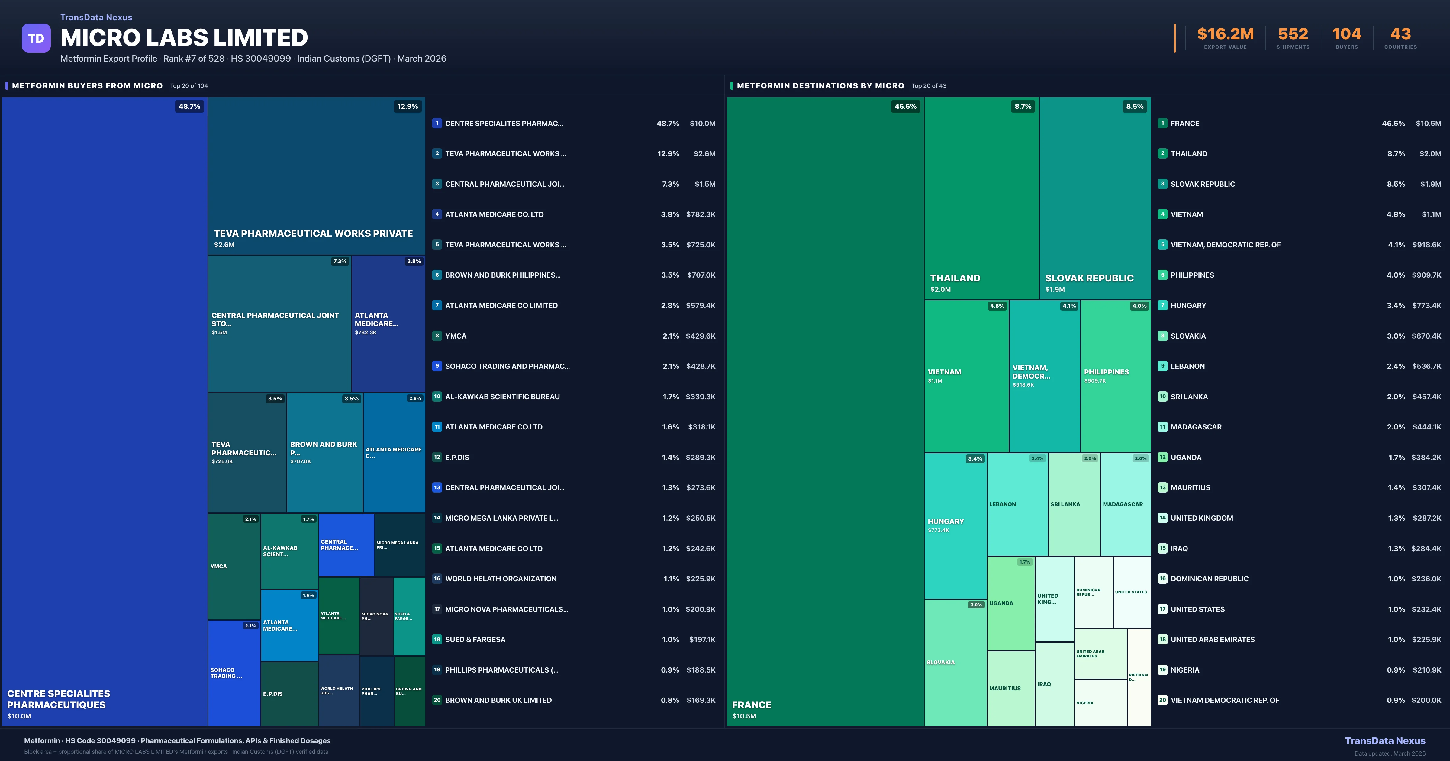
Task: Click the rank 1 badge beside FRANCE
Action: pos(1162,123)
